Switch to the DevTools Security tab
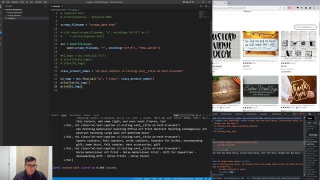Viewport: 320px width, 180px height. point(263,114)
